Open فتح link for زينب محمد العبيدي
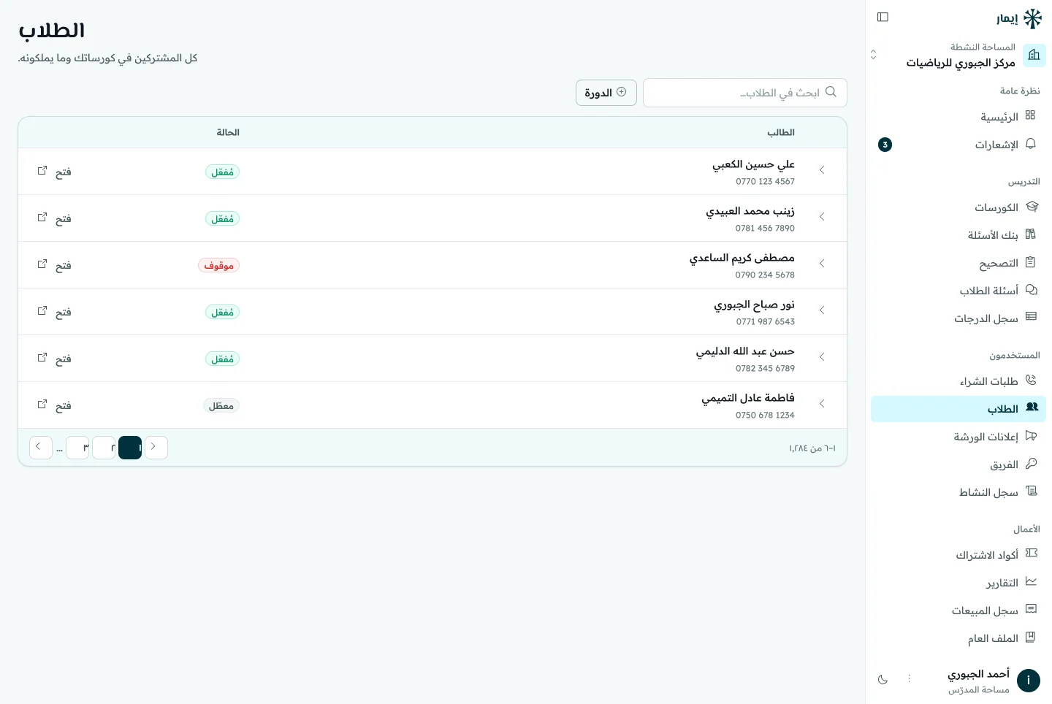This screenshot has width=1052, height=704. point(54,218)
